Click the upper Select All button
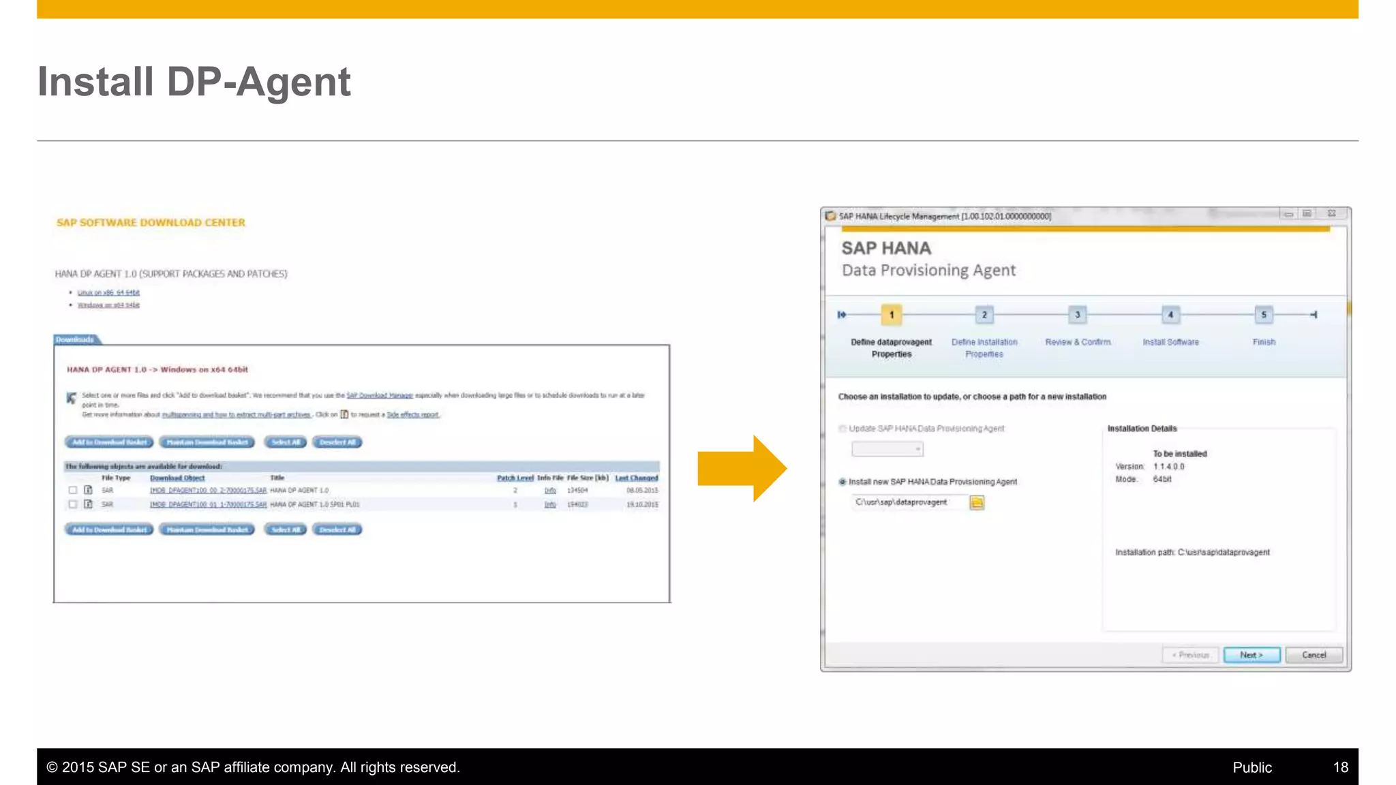Image resolution: width=1396 pixels, height=785 pixels. point(286,442)
